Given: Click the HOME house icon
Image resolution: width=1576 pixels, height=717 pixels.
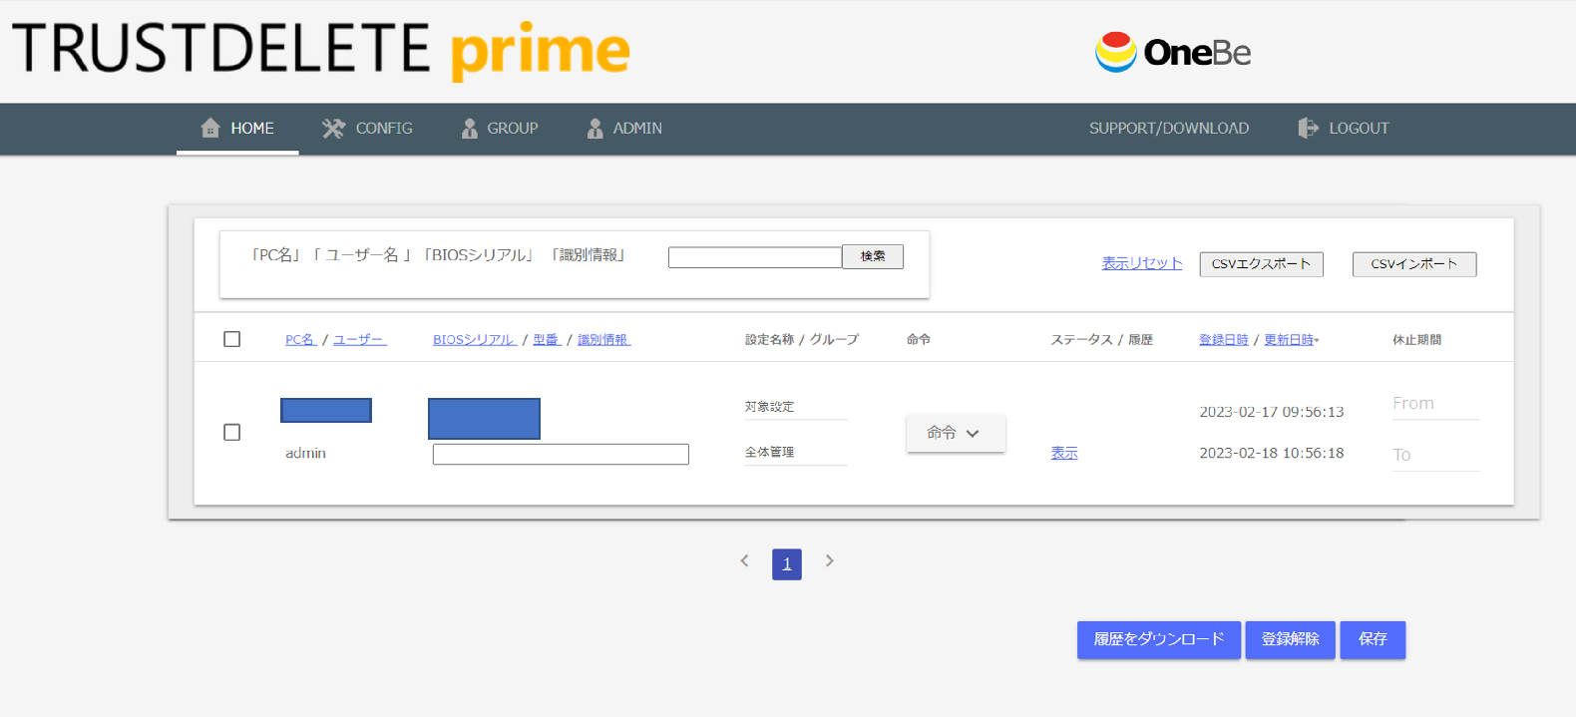Looking at the screenshot, I should [x=209, y=128].
